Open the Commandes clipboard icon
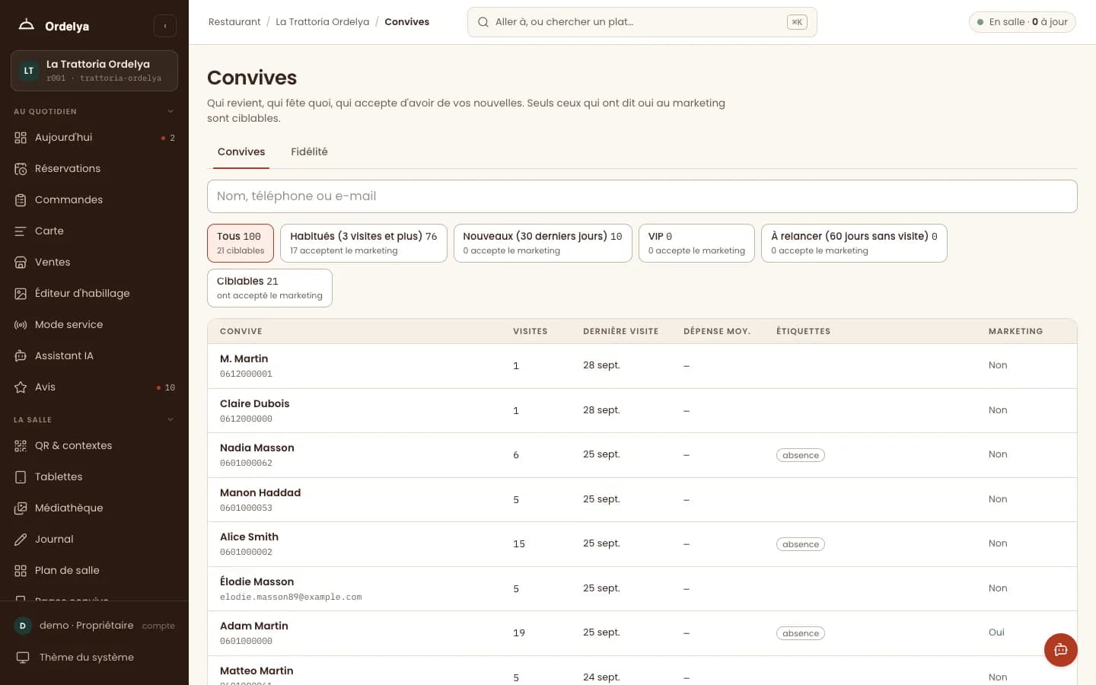Image resolution: width=1096 pixels, height=685 pixels. point(21,200)
